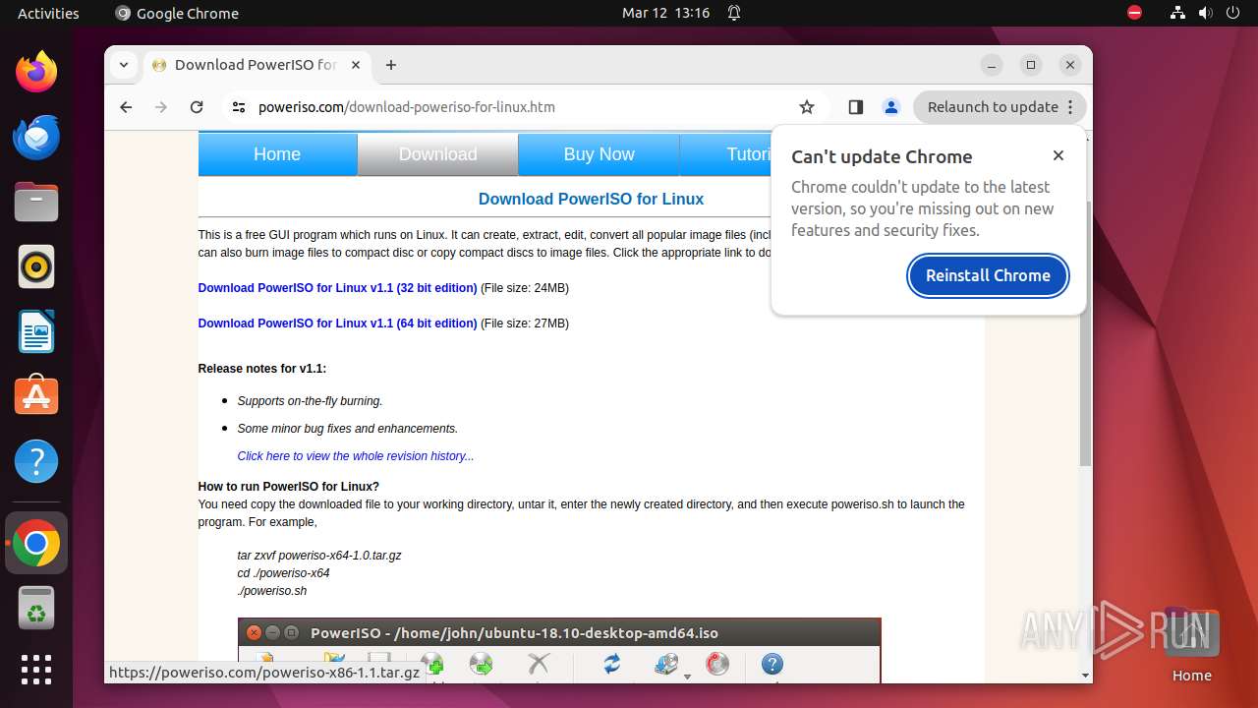
Task: Open the power menu icon in top bar
Action: coord(1232,13)
